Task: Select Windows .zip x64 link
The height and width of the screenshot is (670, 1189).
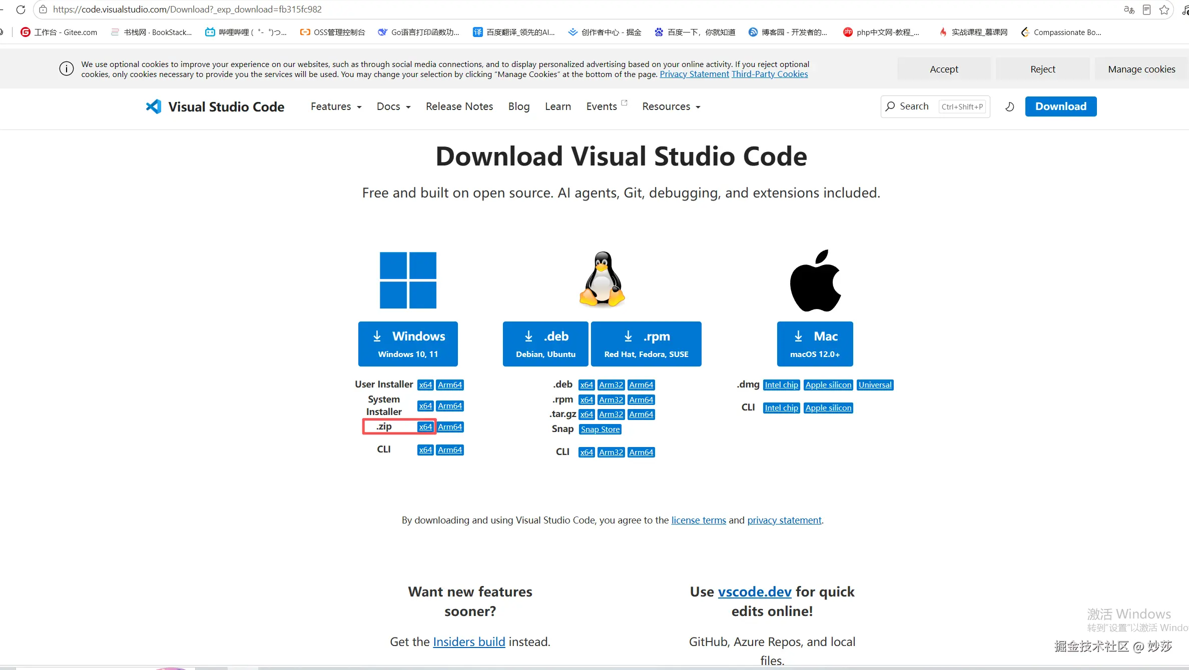Action: coord(425,426)
